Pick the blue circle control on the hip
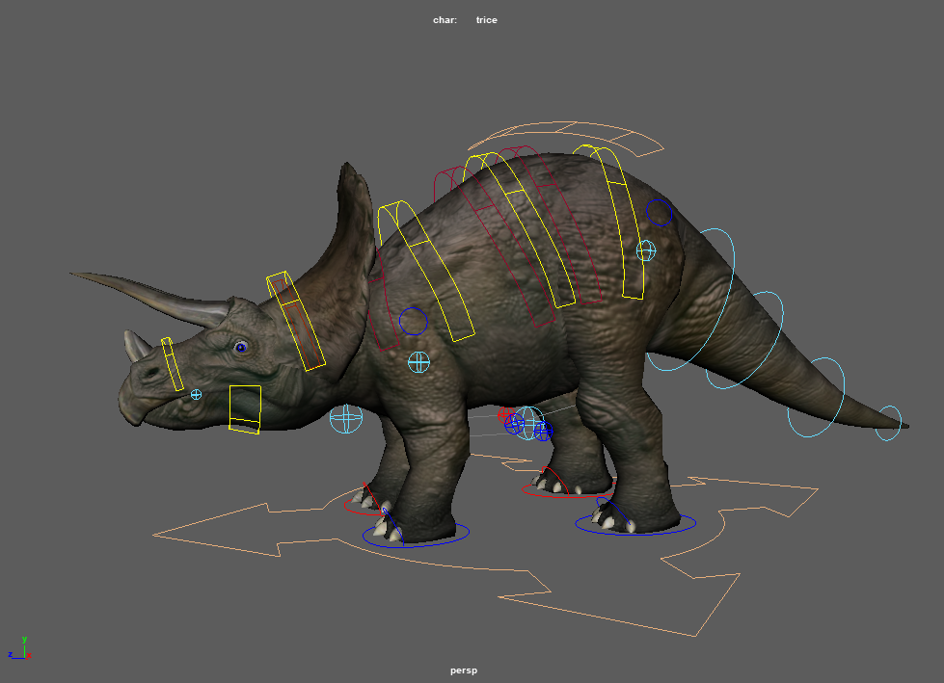 point(659,213)
